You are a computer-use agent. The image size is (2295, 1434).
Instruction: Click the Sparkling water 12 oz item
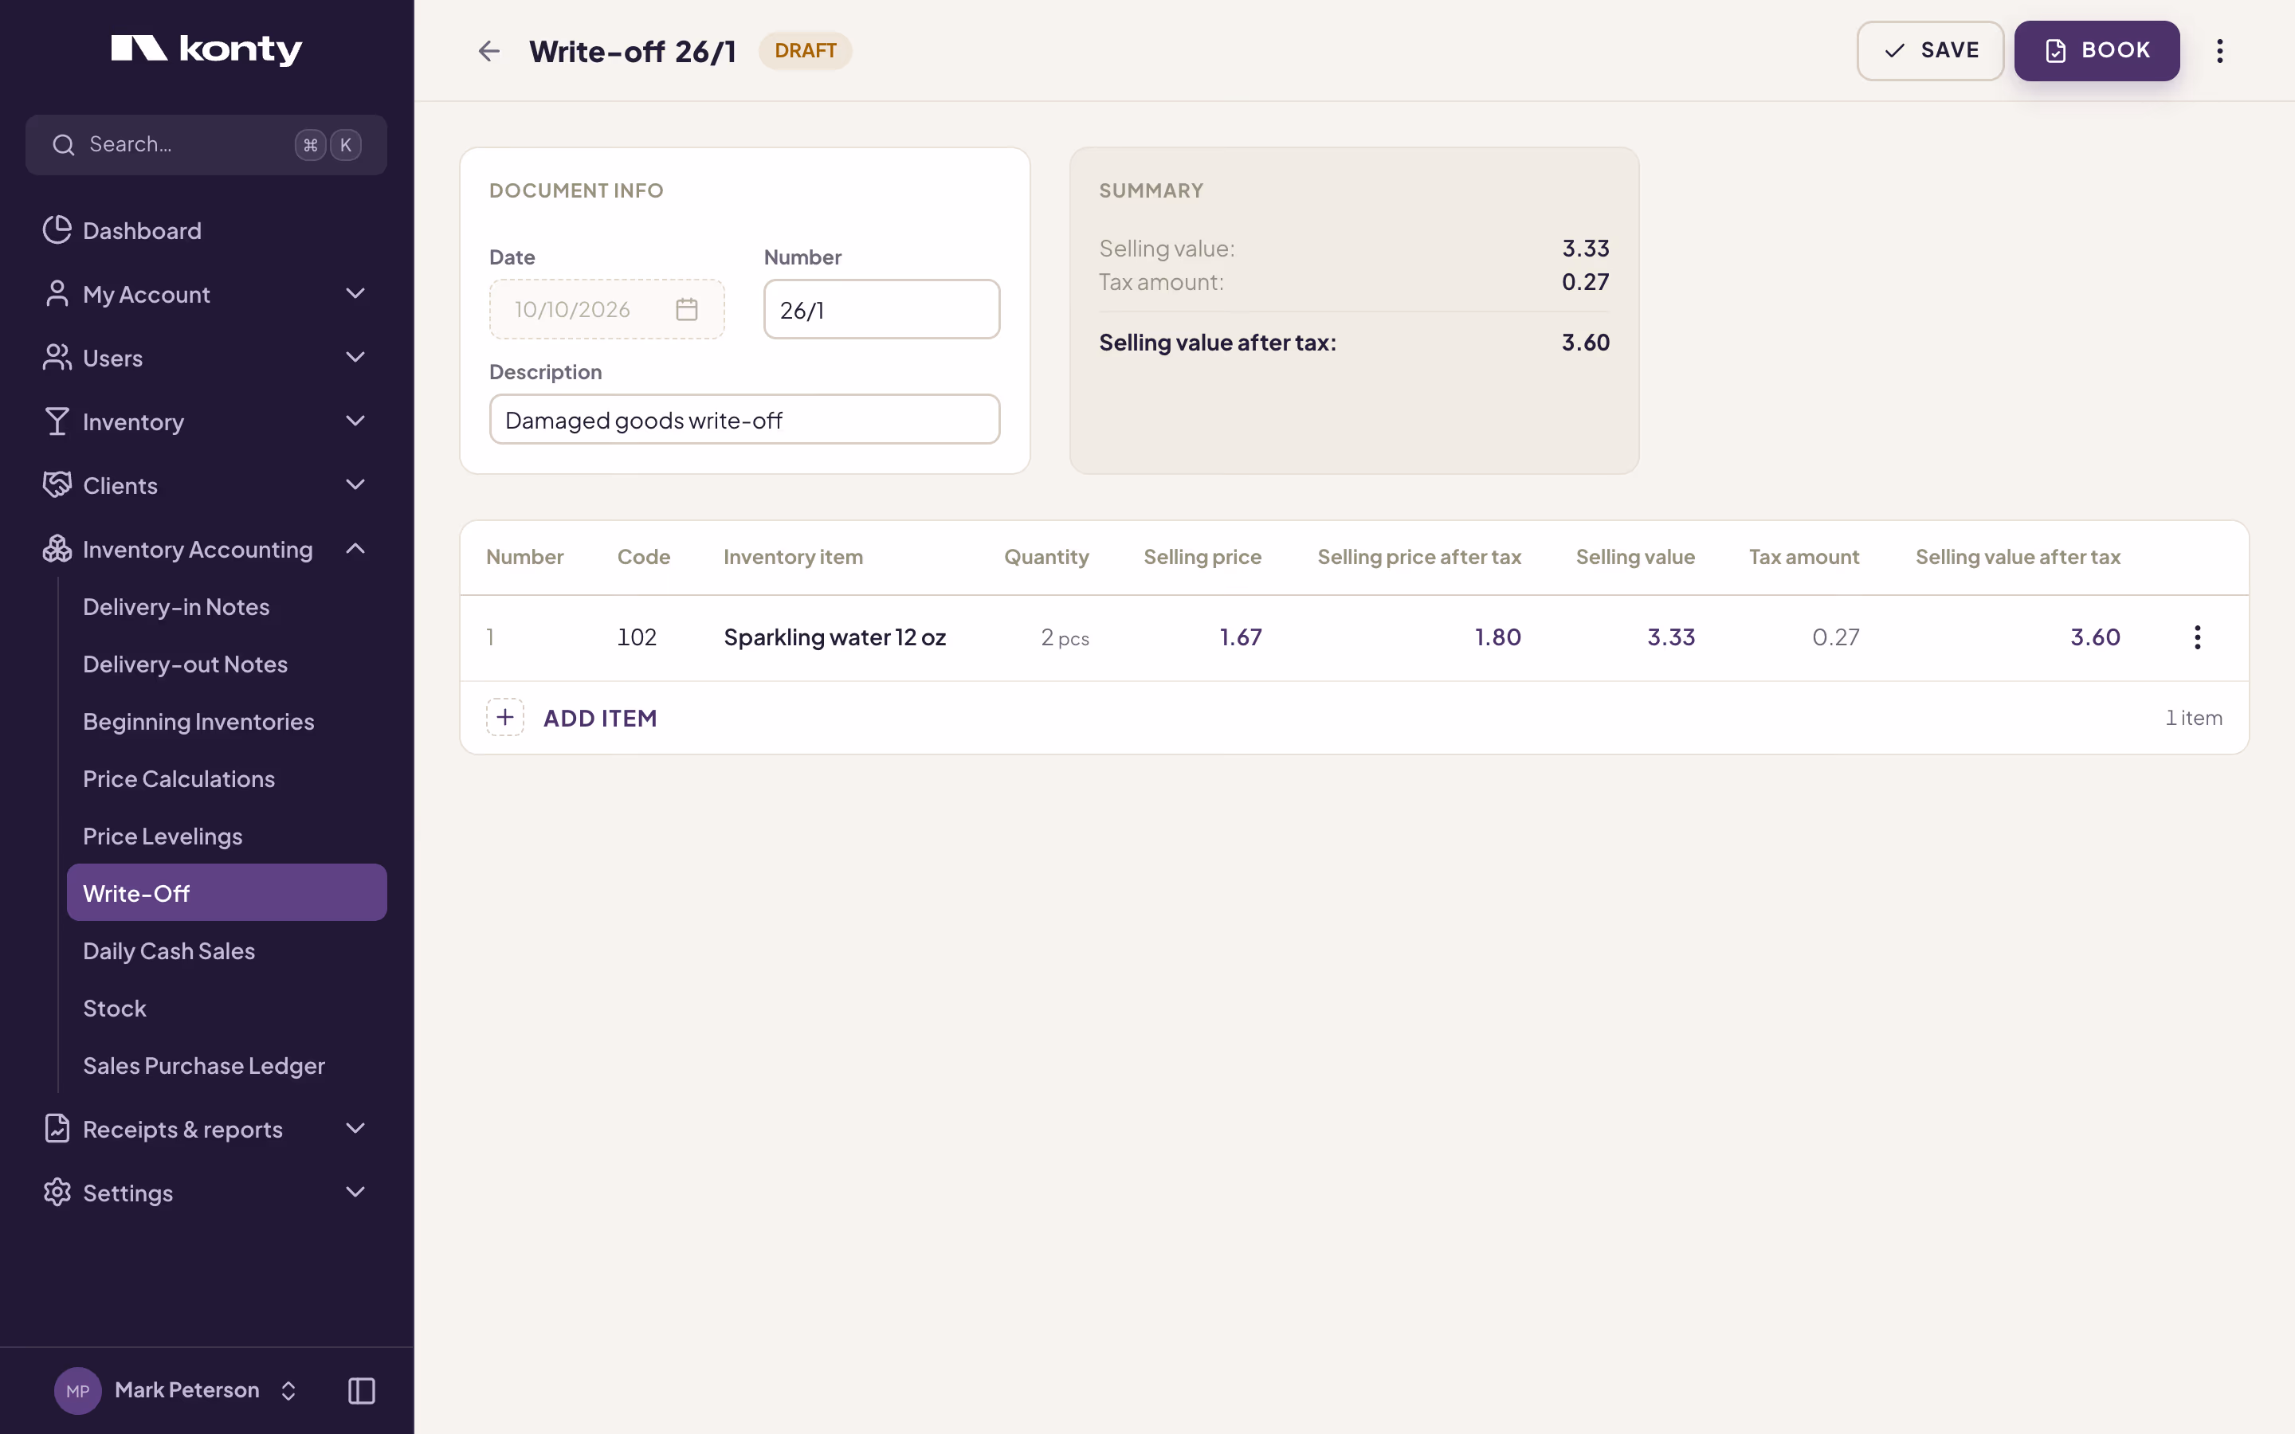coord(834,637)
